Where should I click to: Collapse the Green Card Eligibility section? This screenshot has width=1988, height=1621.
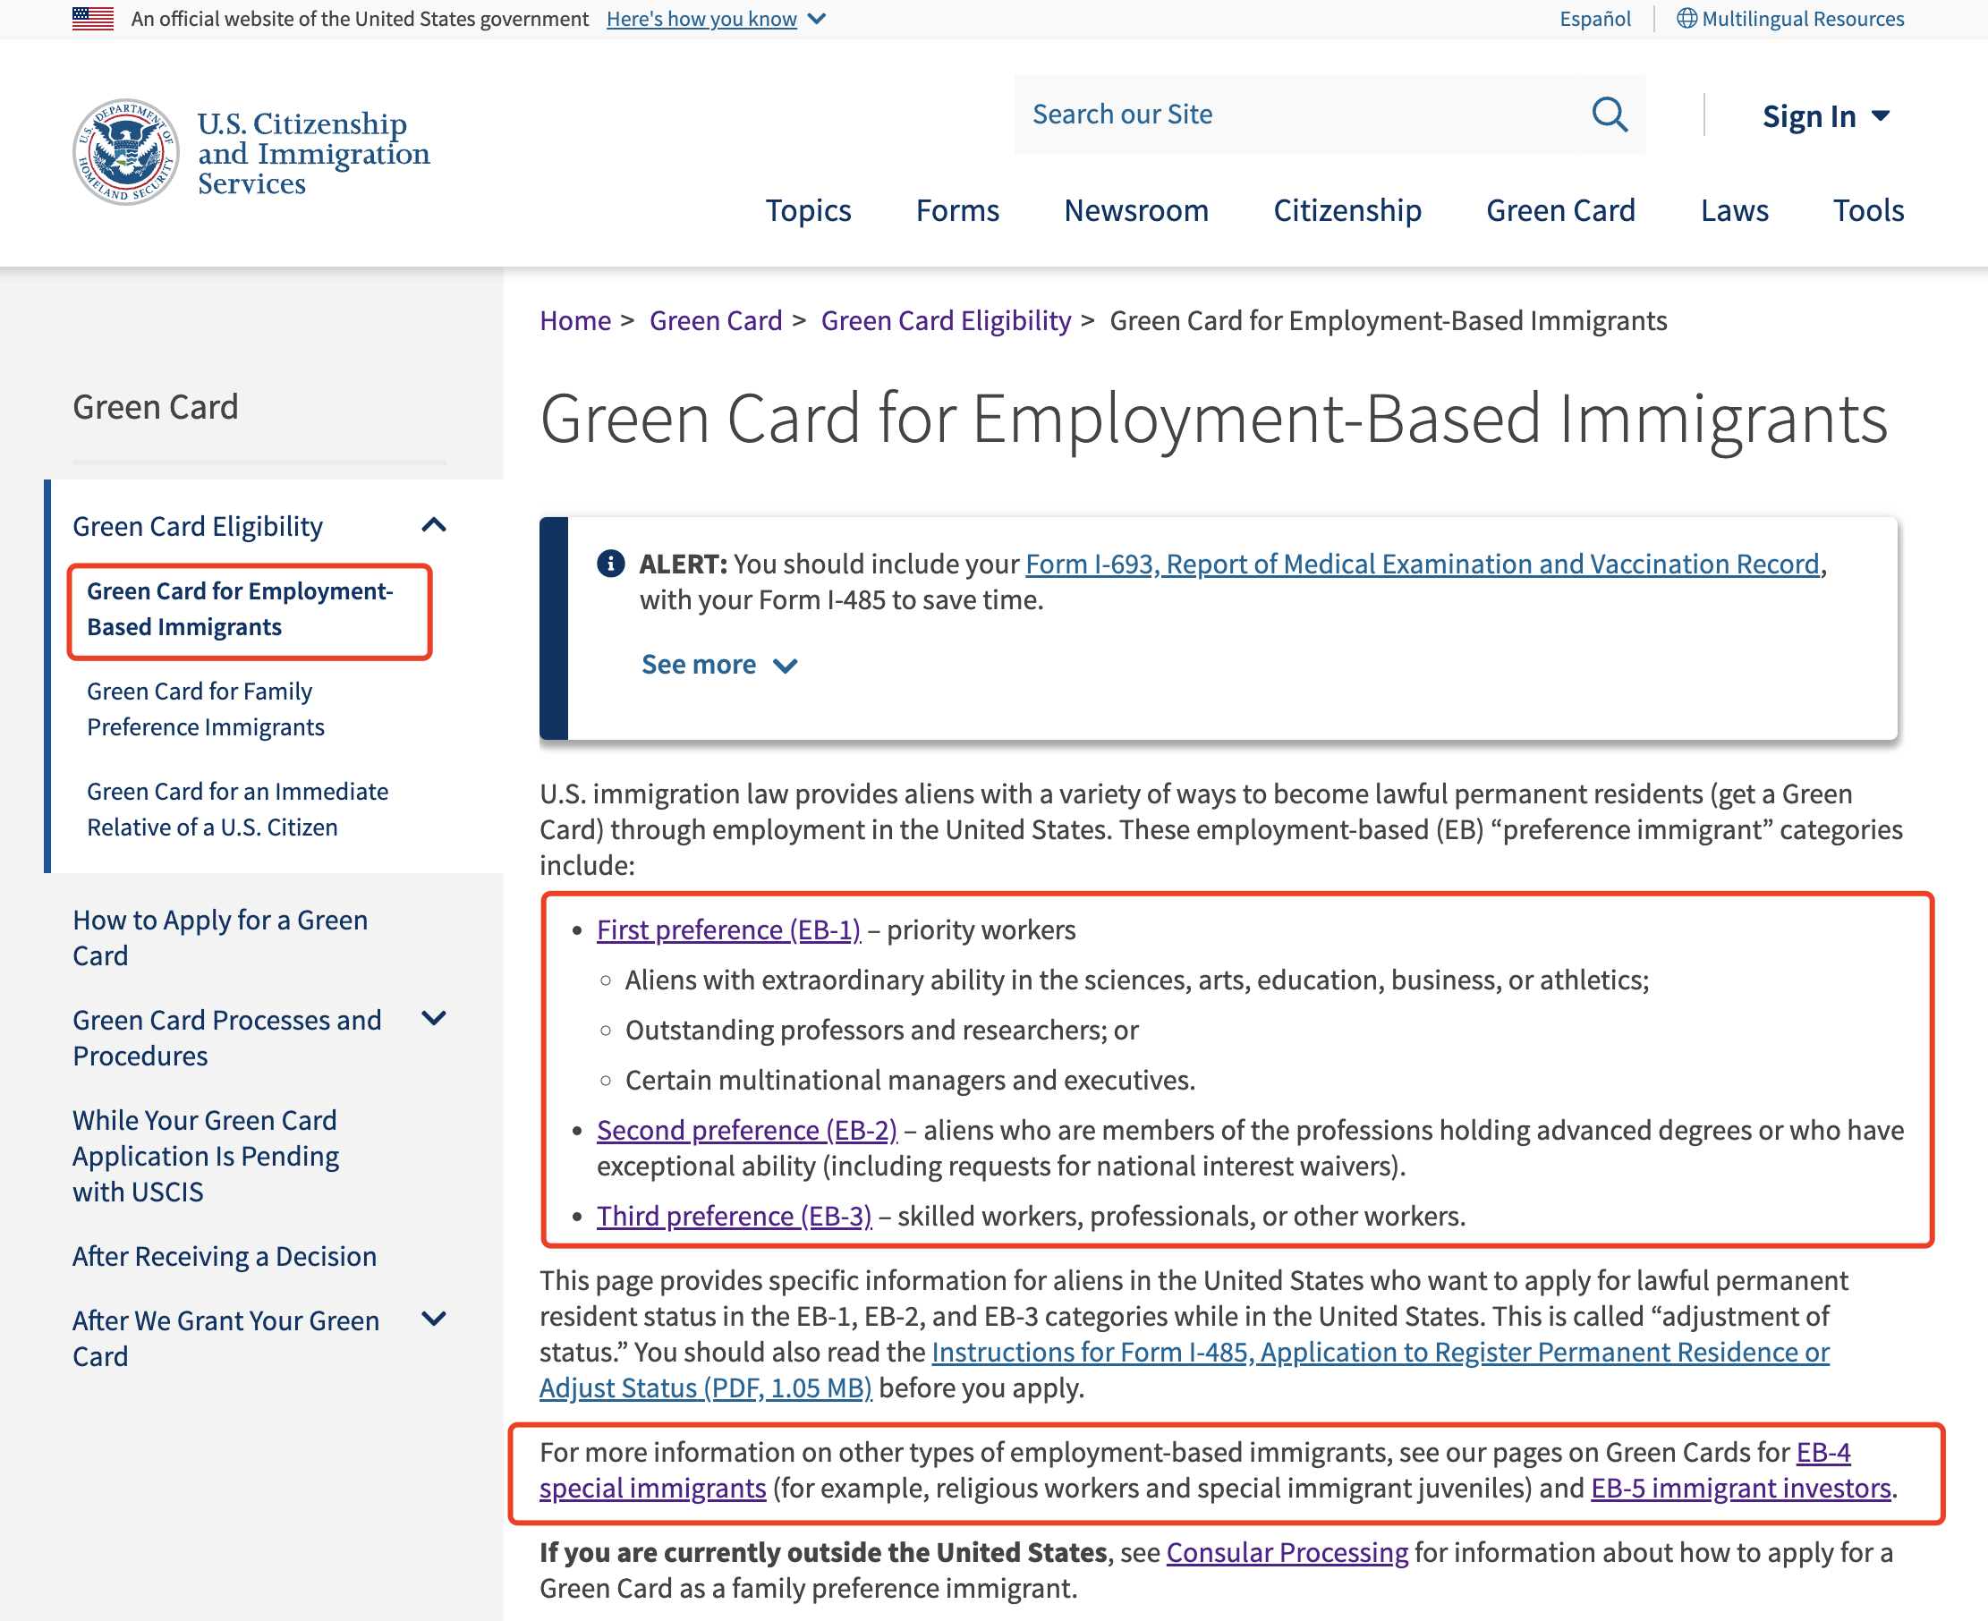tap(434, 525)
